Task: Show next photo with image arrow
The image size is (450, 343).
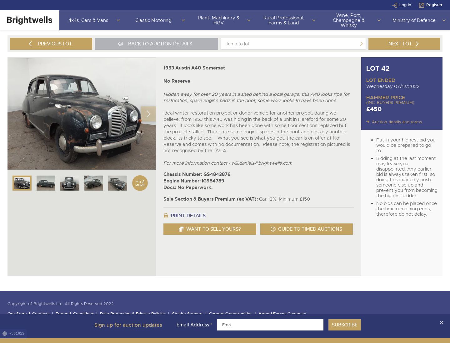Action: tap(148, 114)
